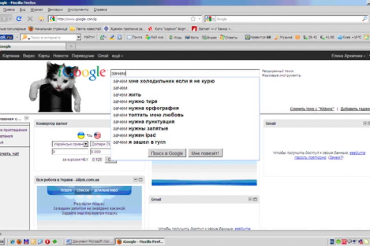Click the Firefox reload page icon
This screenshot has width=370, height=246.
pos(19,19)
